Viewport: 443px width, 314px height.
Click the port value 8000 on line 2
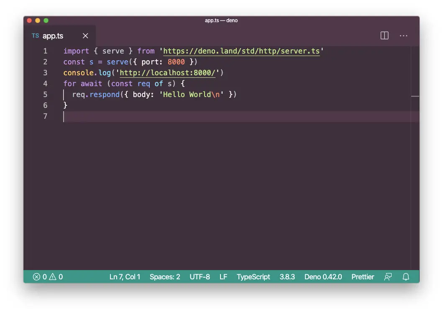coord(176,62)
